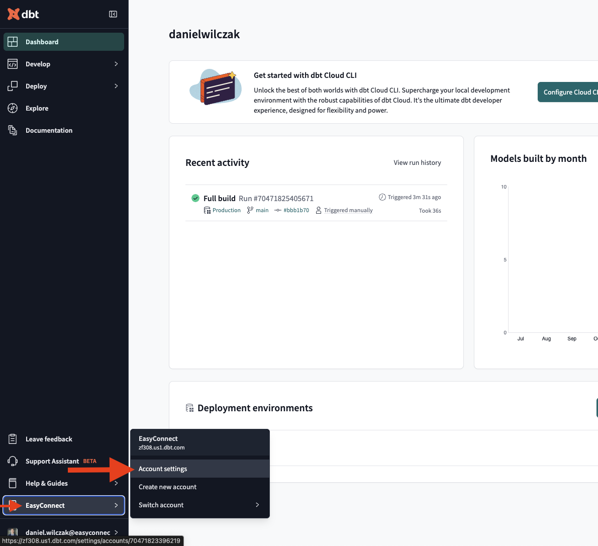Screen dimensions: 598x546
Task: Click the Get started with dbt Cloud CLI heading
Action: 305,75
